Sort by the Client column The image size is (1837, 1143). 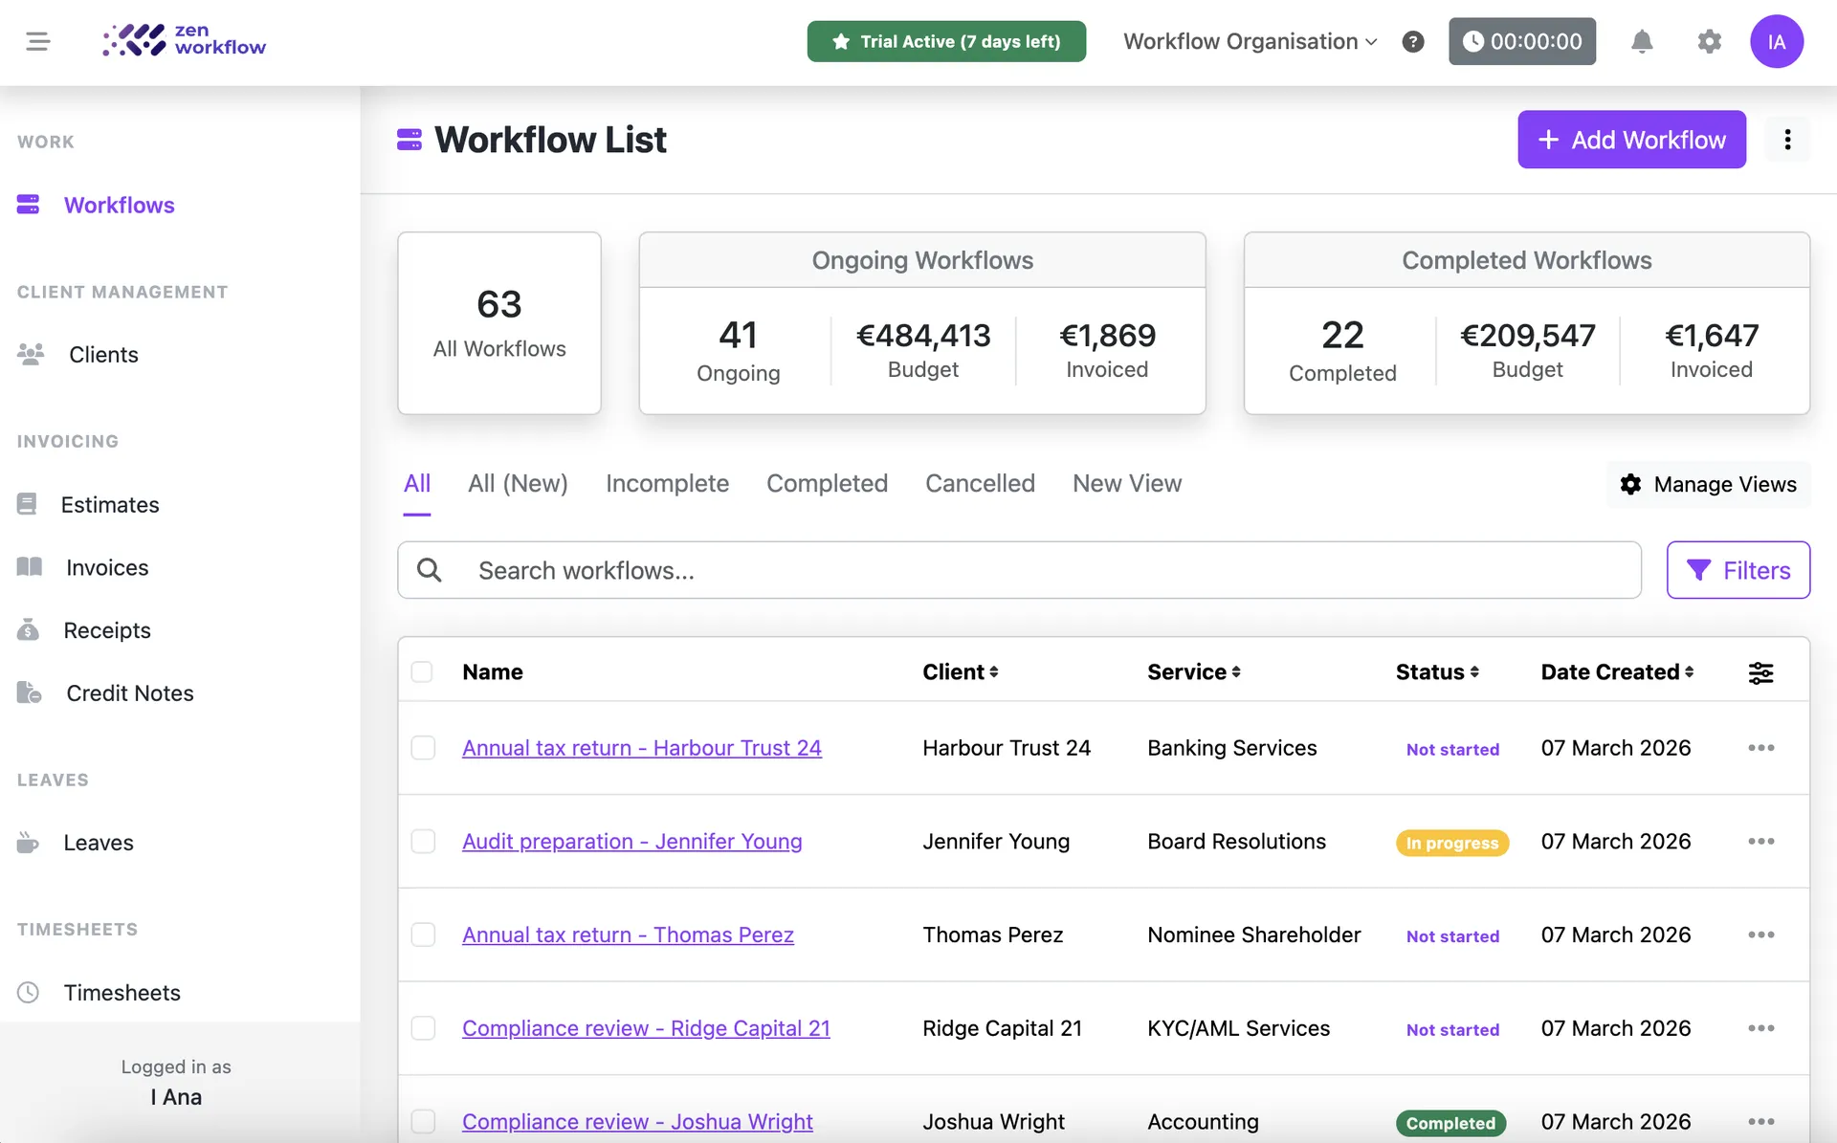tap(961, 671)
